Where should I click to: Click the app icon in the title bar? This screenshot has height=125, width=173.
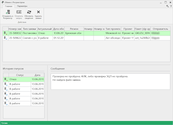coord(2,2)
